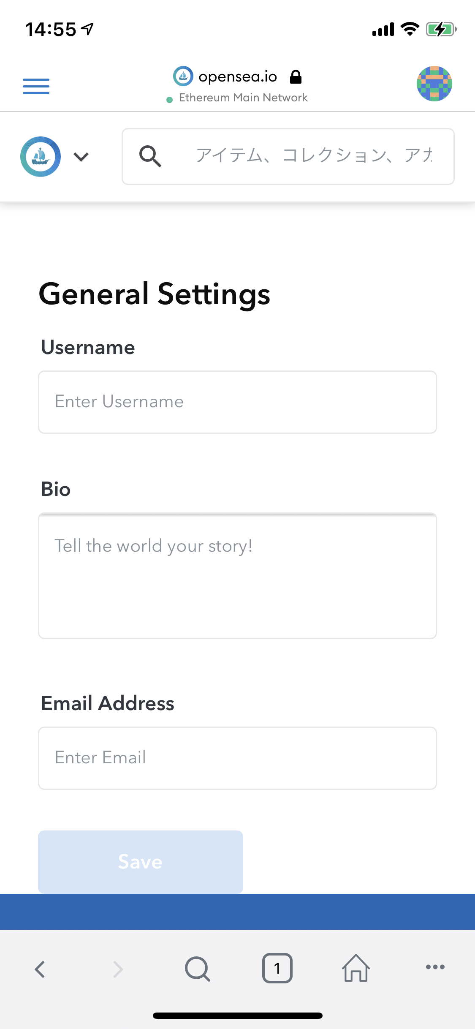This screenshot has width=475, height=1029.
Task: Tap the blue banner below Save
Action: (x=237, y=912)
